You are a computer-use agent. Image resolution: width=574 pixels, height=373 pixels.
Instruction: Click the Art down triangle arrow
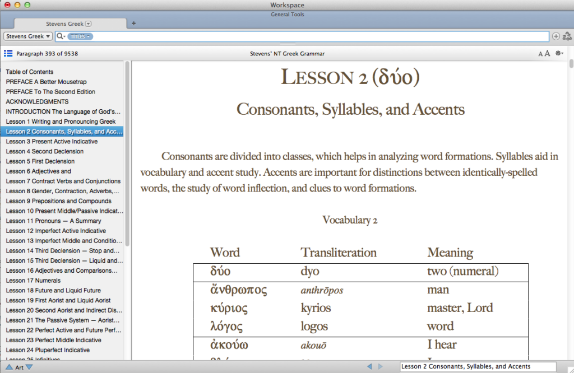coord(29,367)
